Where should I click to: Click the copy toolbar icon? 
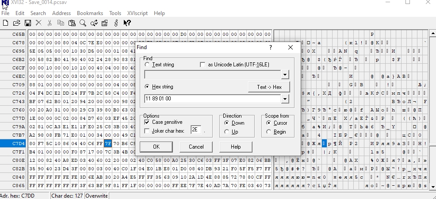60,23
